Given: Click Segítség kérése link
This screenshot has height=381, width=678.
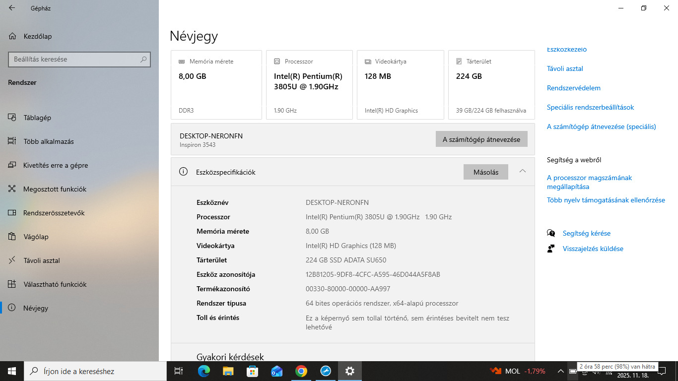Looking at the screenshot, I should [587, 233].
